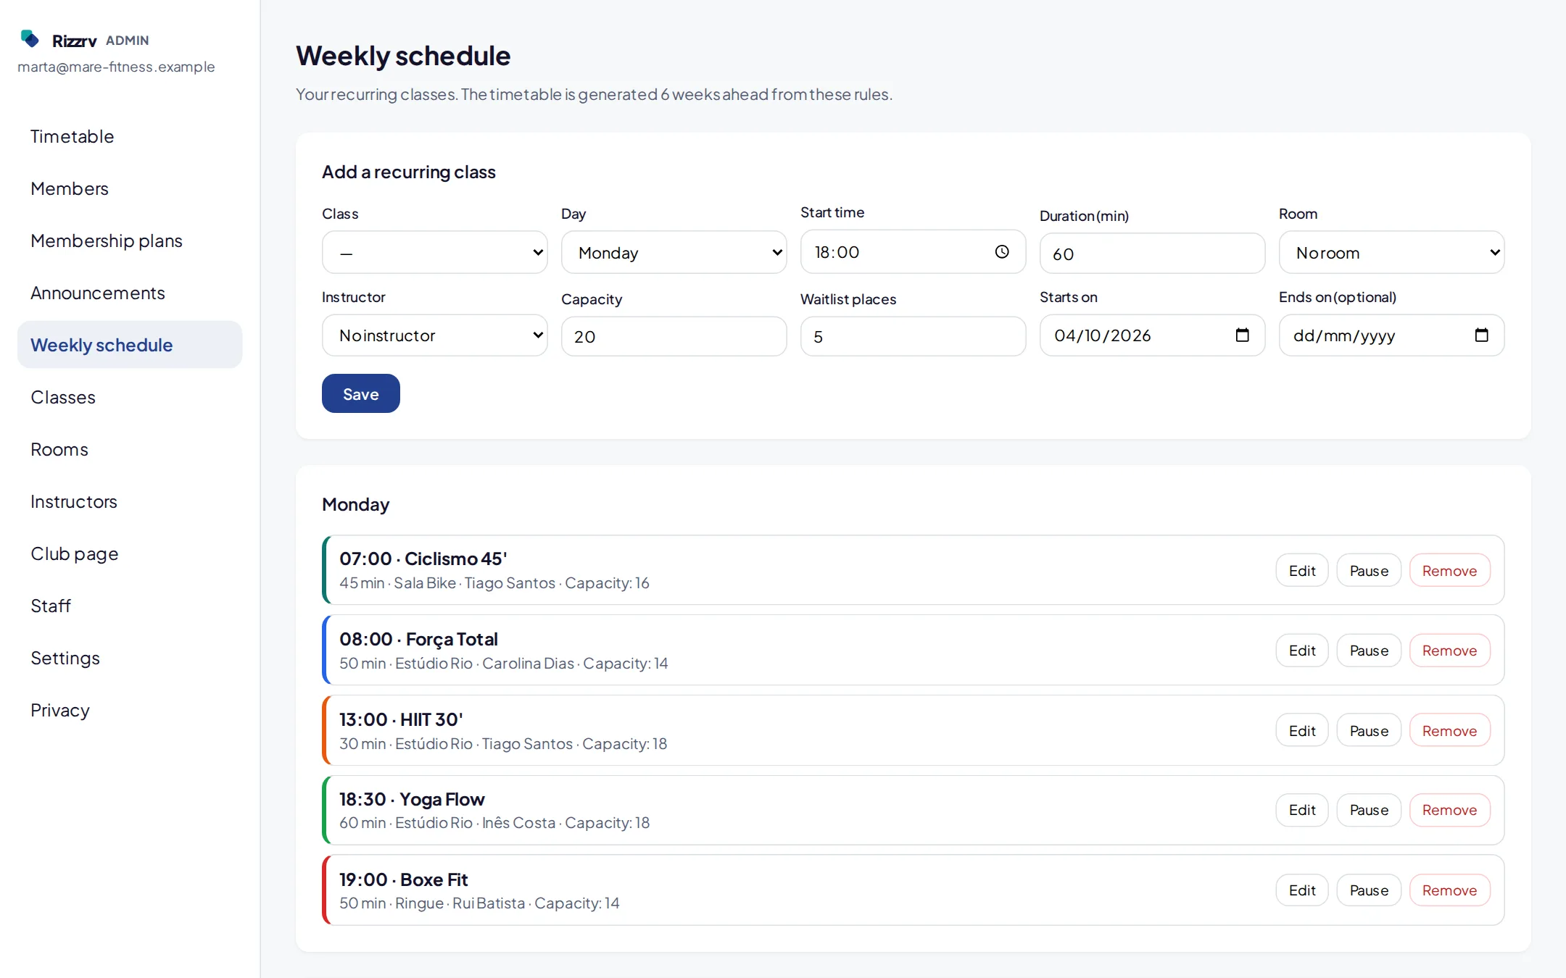Save the new recurring class
This screenshot has width=1566, height=978.
click(360, 393)
